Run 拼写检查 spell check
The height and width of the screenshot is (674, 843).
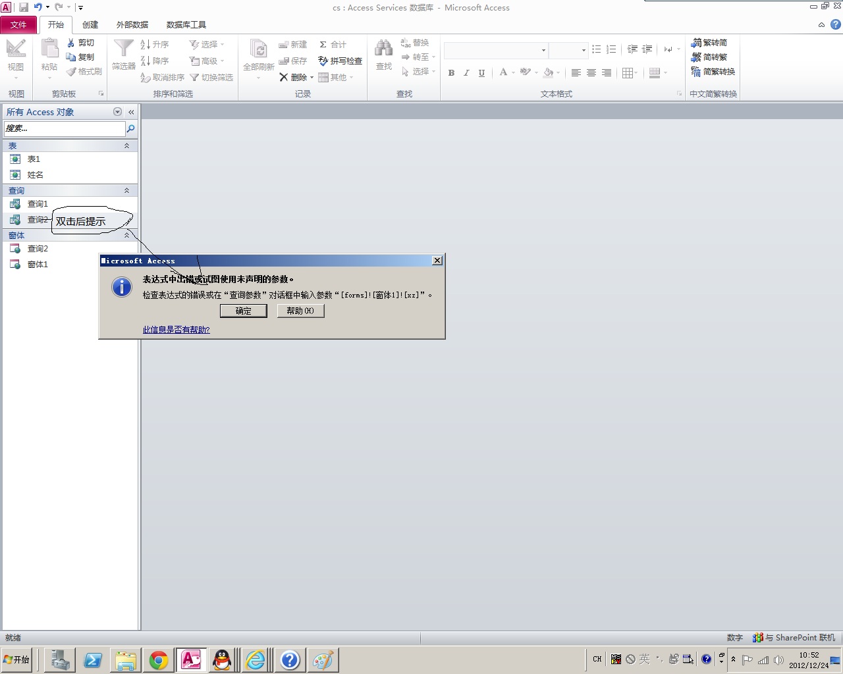[x=340, y=61]
